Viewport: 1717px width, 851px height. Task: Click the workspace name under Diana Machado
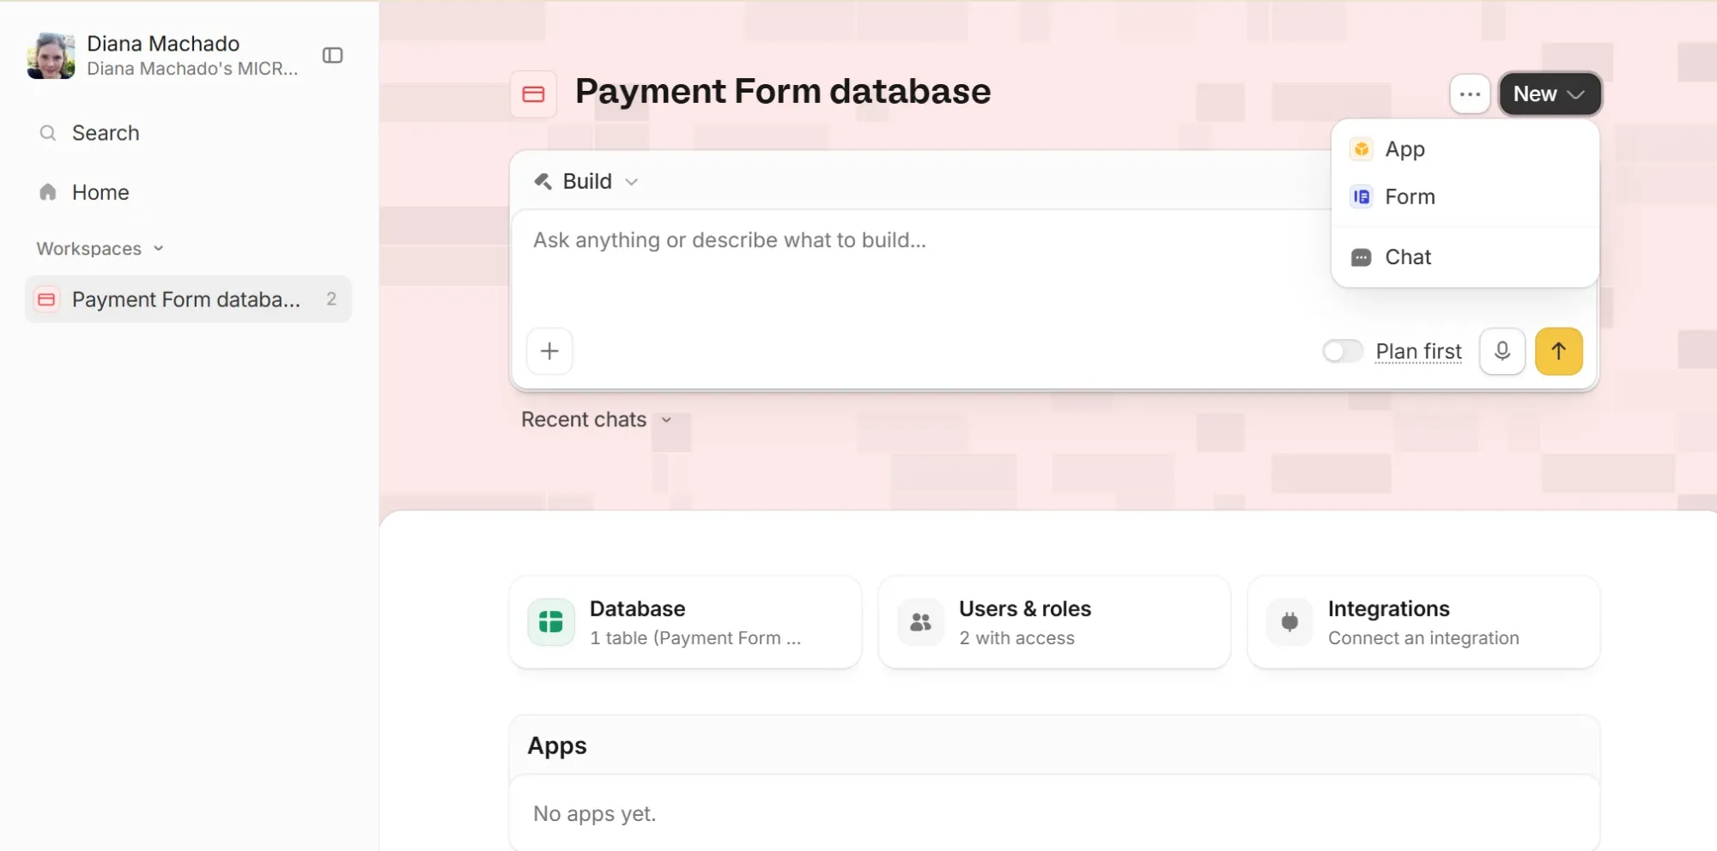[x=192, y=69]
